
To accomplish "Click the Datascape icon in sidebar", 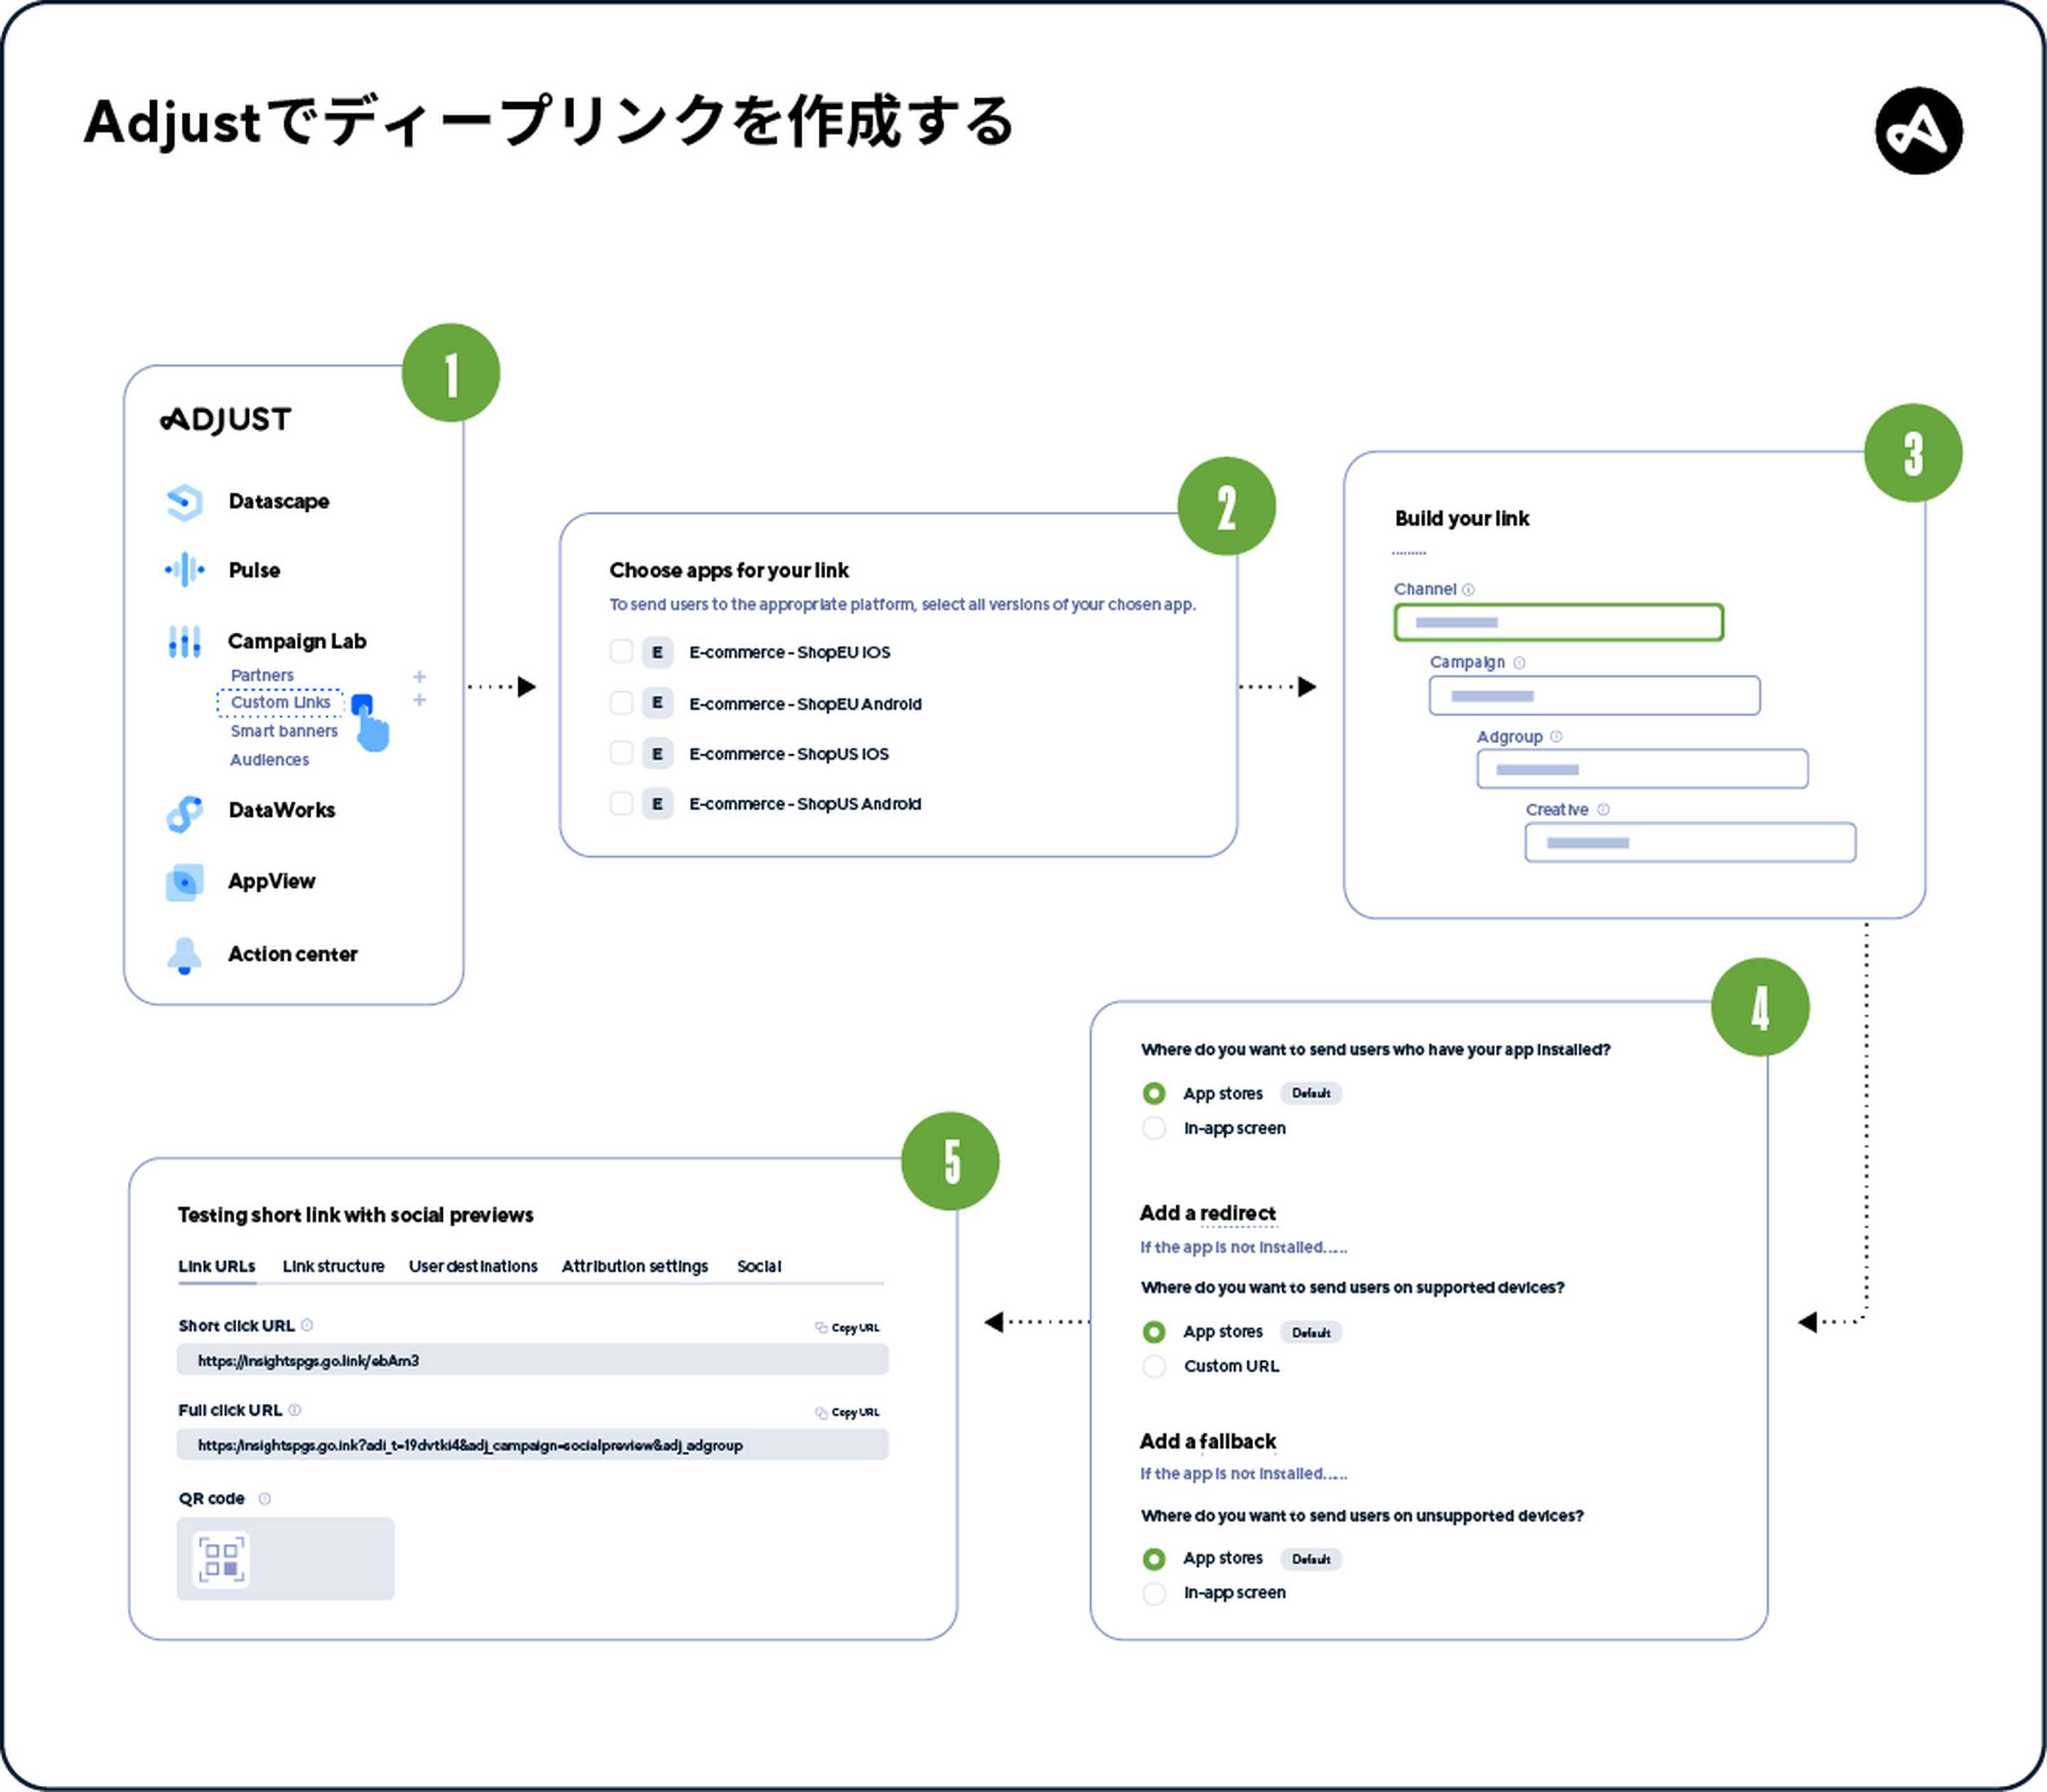I will click(x=184, y=502).
